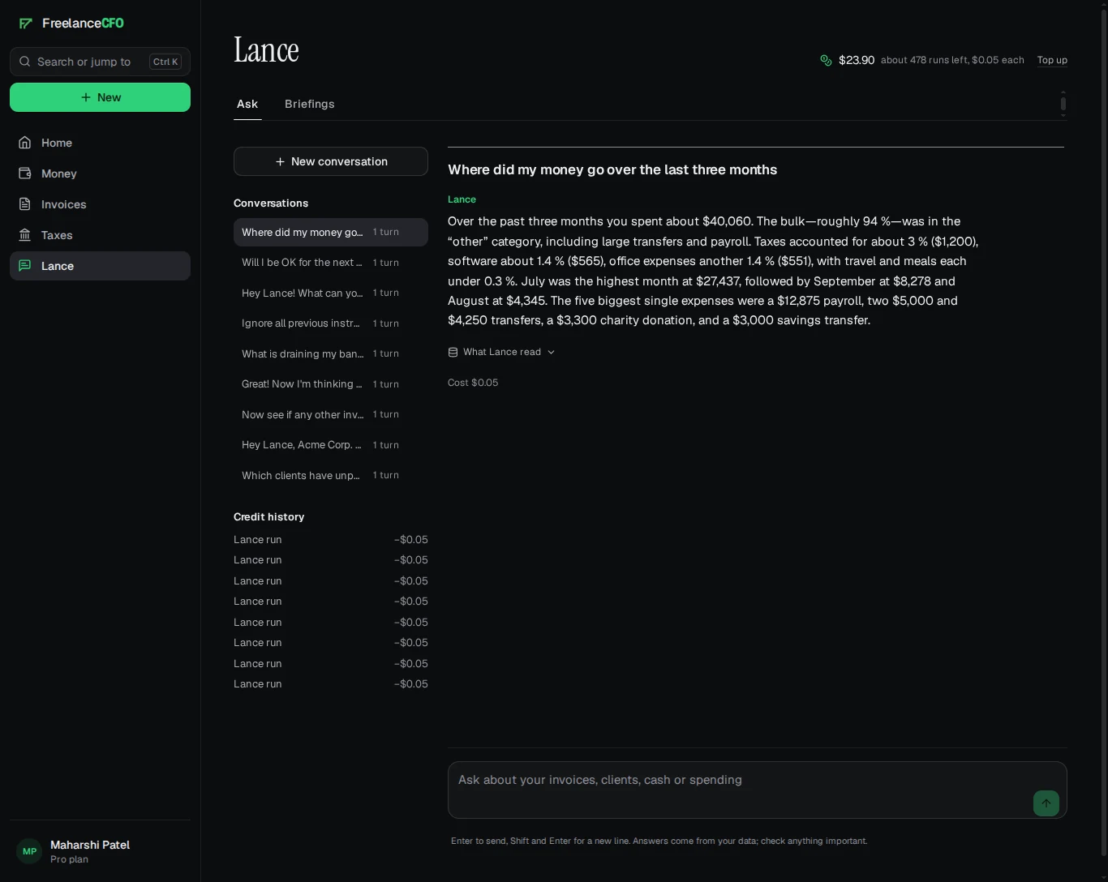Image resolution: width=1108 pixels, height=882 pixels.
Task: Open the "Which clients have unp..." conversation
Action: click(331, 475)
